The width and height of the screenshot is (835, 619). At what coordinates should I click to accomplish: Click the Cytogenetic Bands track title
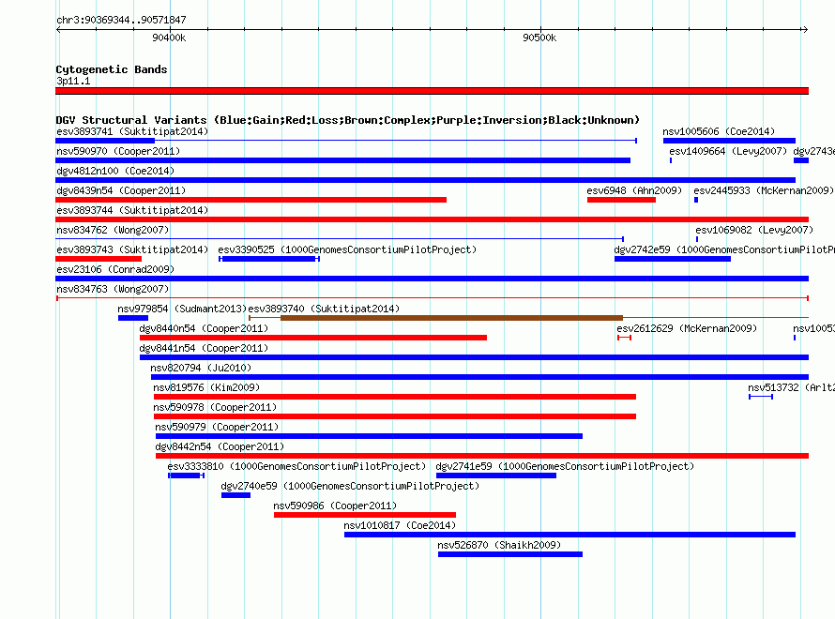(x=112, y=69)
